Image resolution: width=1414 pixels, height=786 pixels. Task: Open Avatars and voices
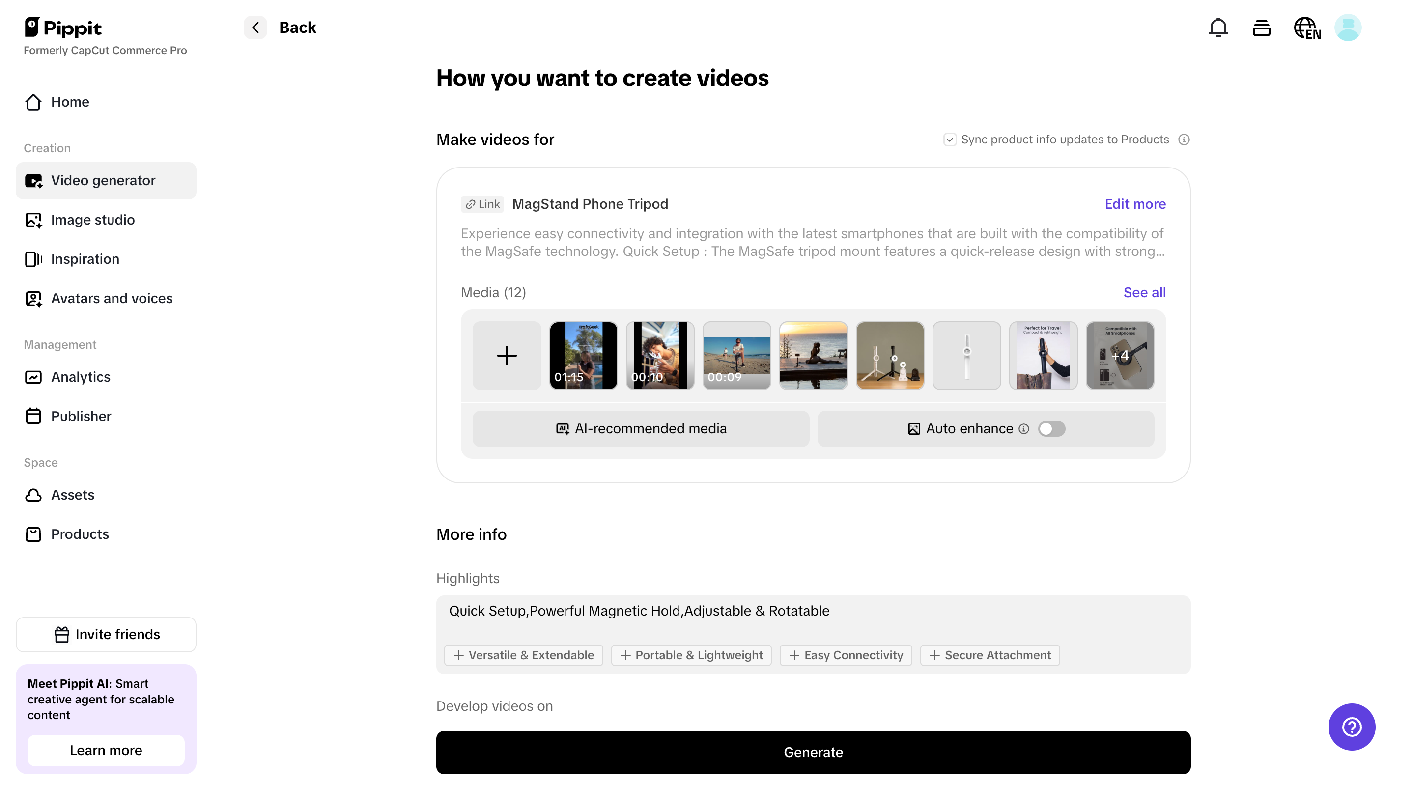[x=112, y=298]
